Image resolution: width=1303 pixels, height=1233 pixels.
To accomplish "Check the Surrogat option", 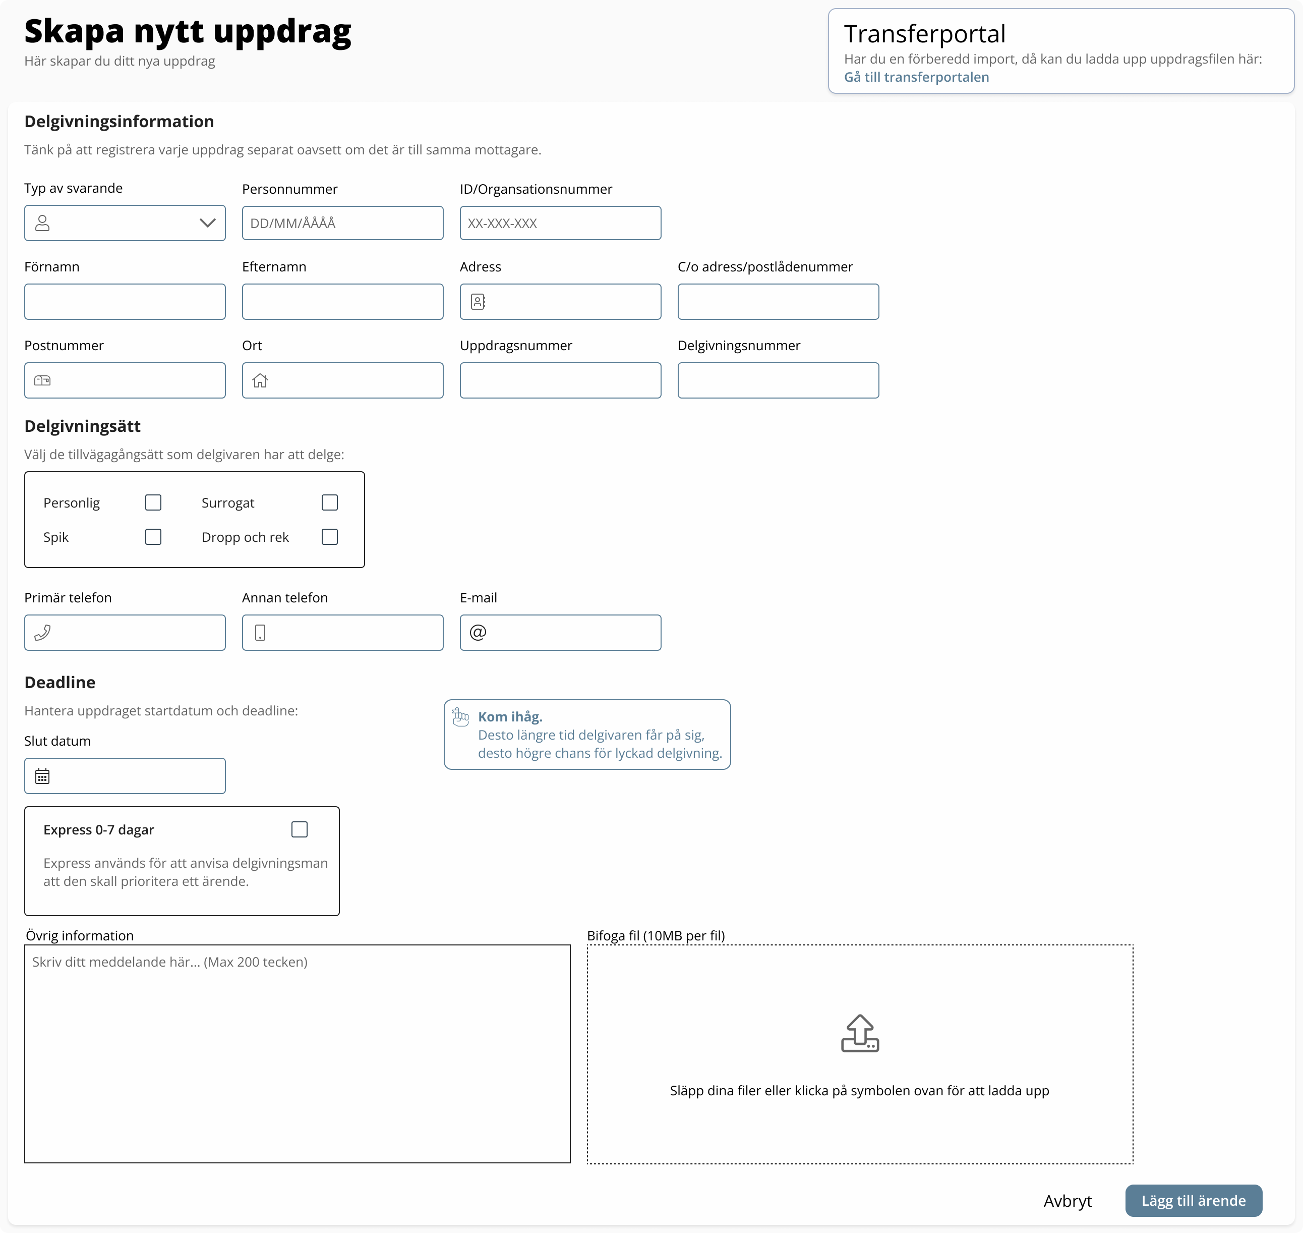I will point(330,503).
